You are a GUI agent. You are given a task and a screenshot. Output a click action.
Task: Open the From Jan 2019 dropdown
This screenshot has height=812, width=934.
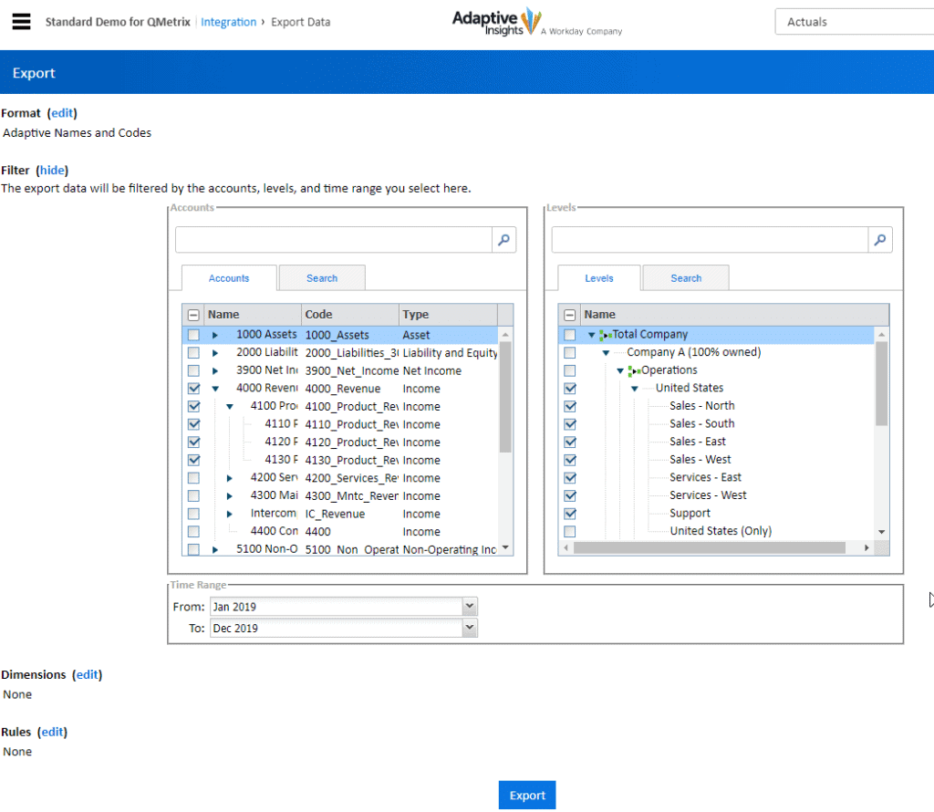pos(468,605)
